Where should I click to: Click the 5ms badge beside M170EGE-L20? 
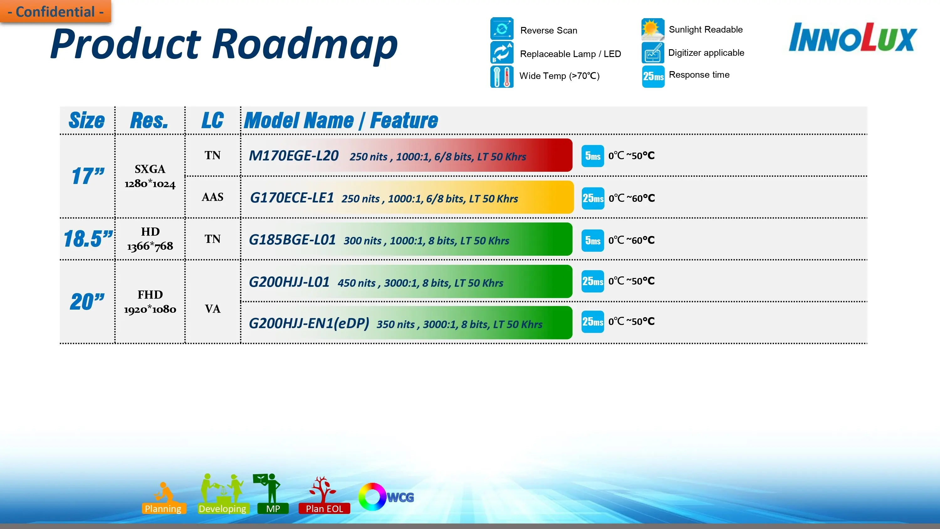(x=592, y=156)
